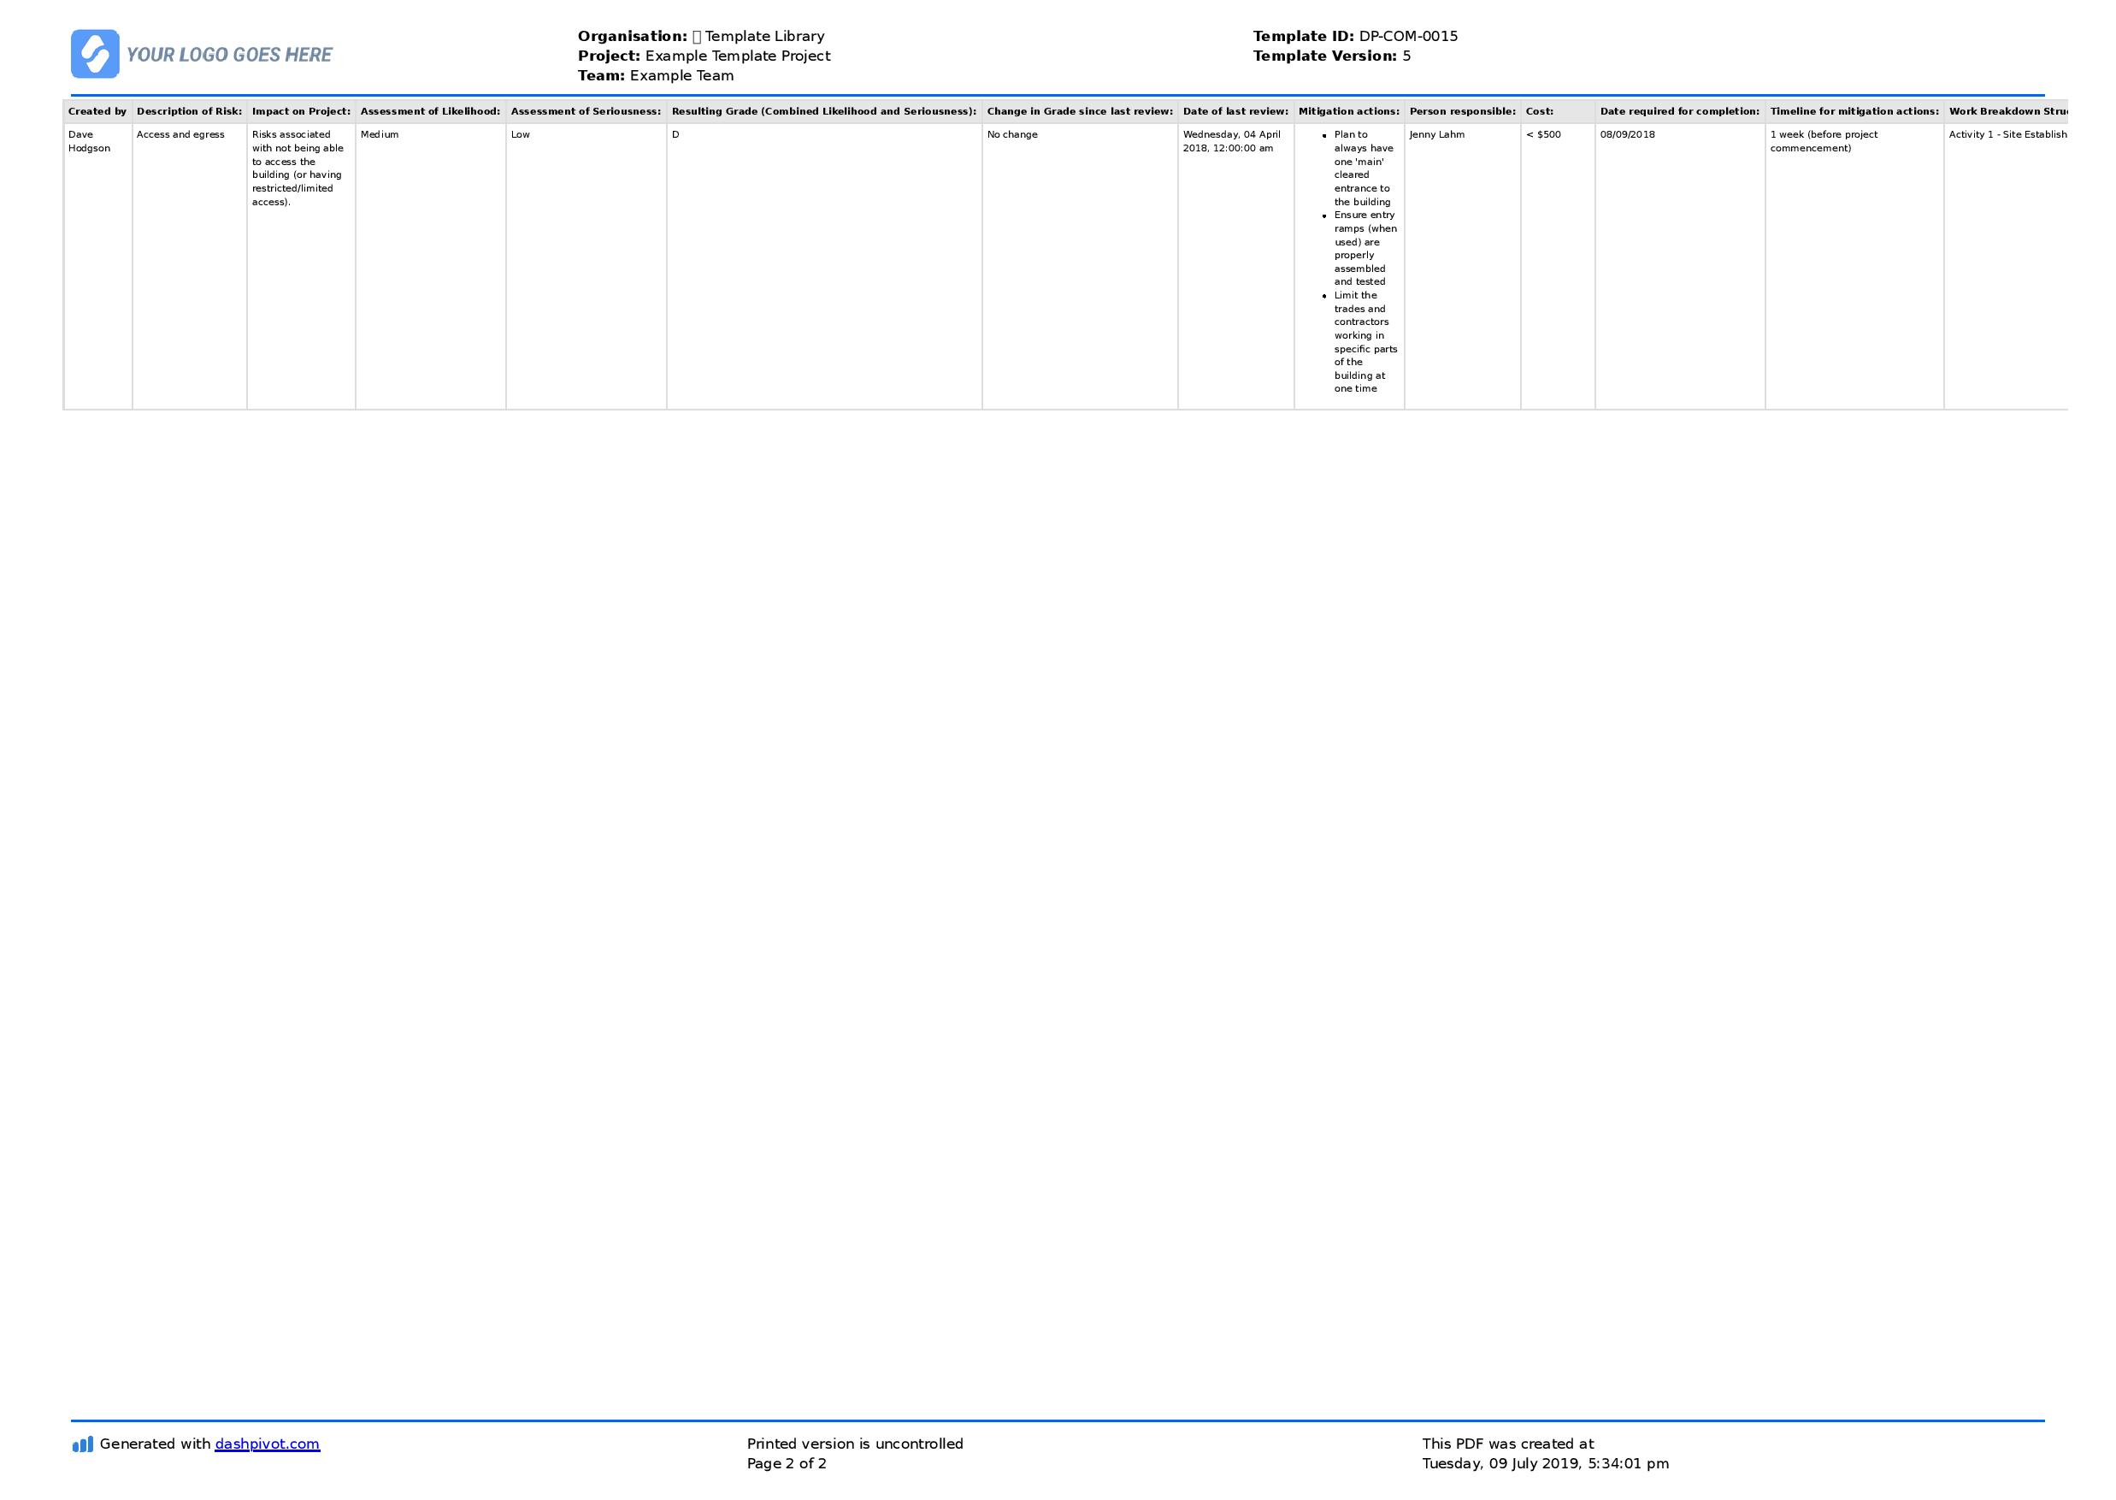Image resolution: width=2116 pixels, height=1500 pixels.
Task: Click the 'Generated with' footer text
Action: (155, 1444)
